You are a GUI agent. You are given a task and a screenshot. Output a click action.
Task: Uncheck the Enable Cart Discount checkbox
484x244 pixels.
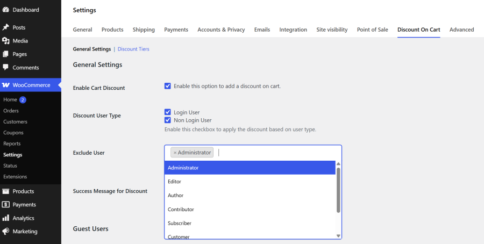(168, 86)
